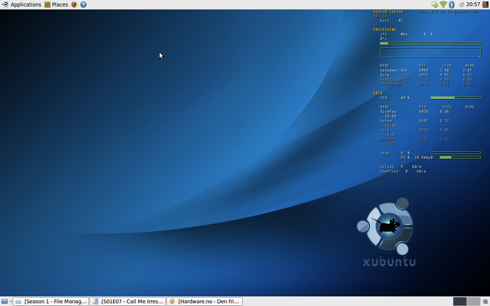Open the volume speaker tray icon
This screenshot has height=306, width=490.
pos(461,5)
